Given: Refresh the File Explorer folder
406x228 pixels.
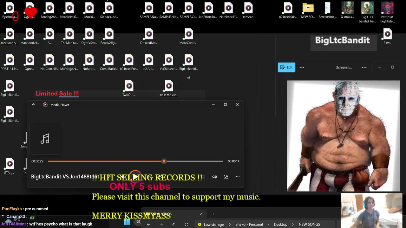Looking at the screenshot, I should (187, 225).
